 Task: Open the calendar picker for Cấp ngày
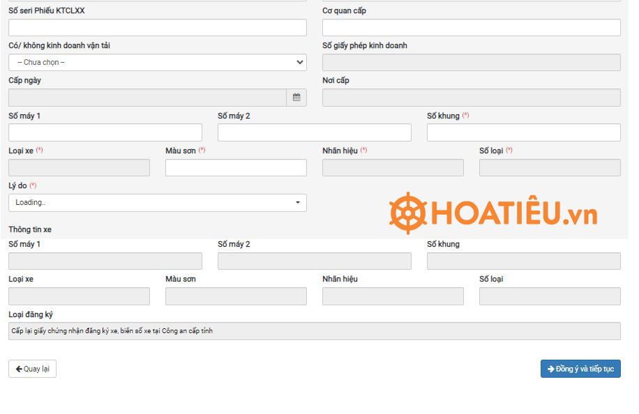point(296,98)
